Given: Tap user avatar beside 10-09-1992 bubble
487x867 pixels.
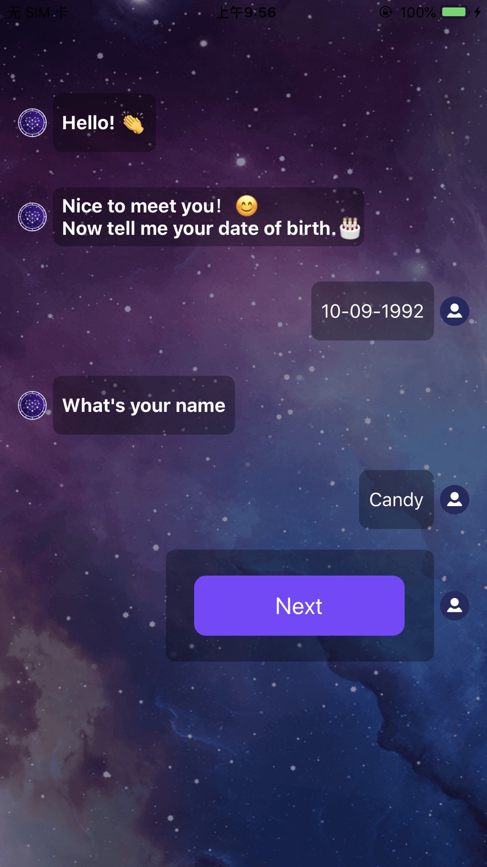Looking at the screenshot, I should tap(454, 311).
